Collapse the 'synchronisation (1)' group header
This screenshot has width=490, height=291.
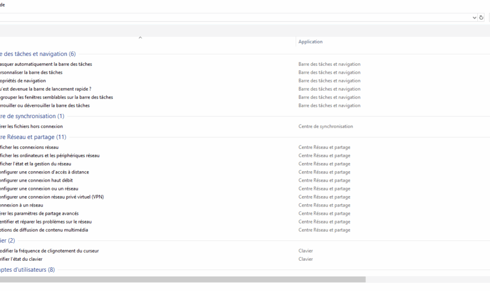[33, 116]
